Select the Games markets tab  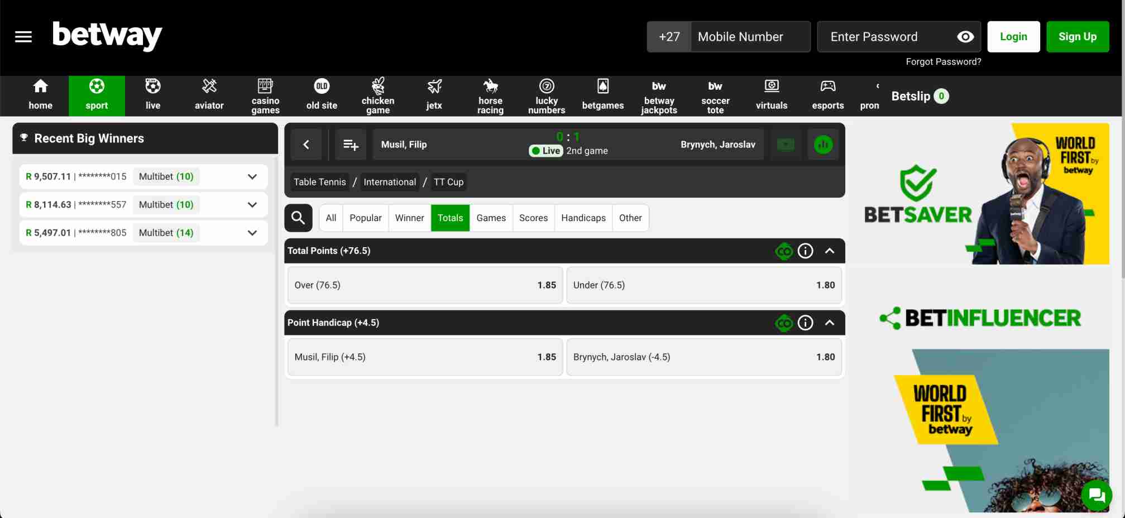click(491, 218)
